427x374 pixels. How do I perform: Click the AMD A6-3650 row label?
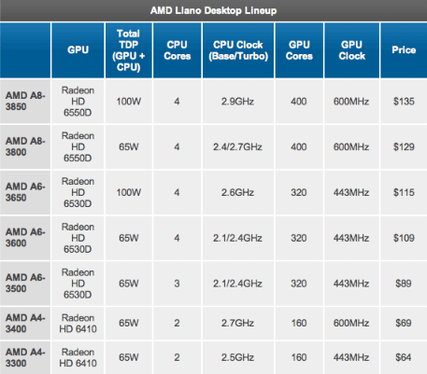coord(25,192)
